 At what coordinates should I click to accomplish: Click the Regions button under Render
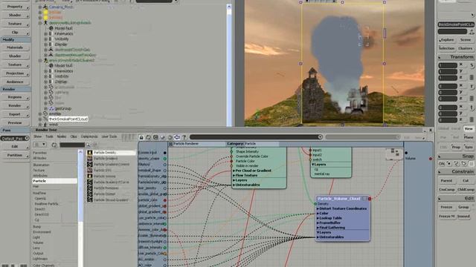(x=15, y=97)
